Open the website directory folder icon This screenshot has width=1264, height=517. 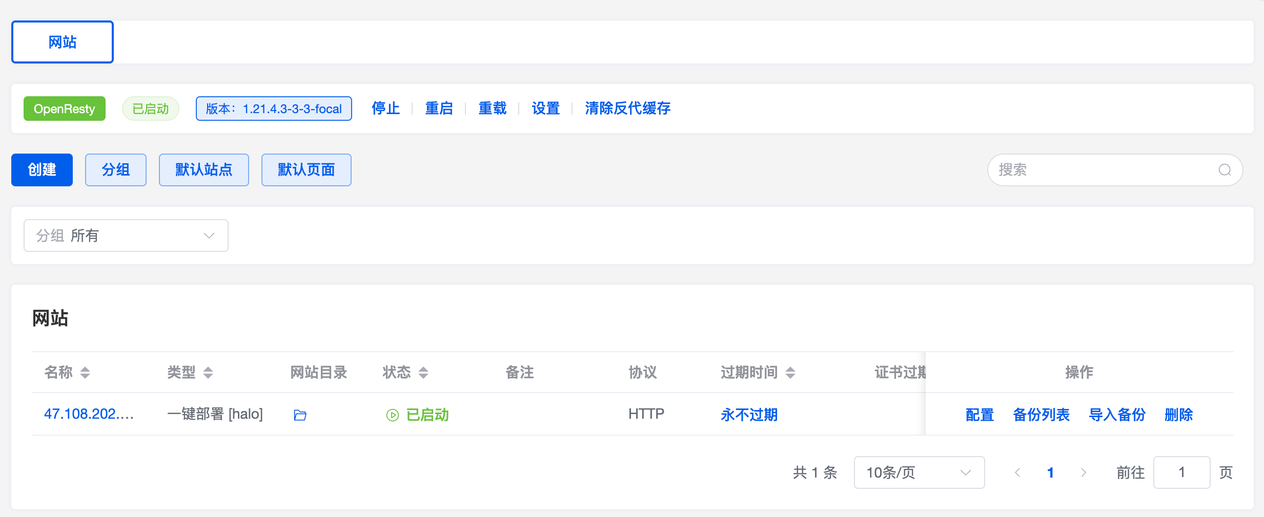coord(300,415)
